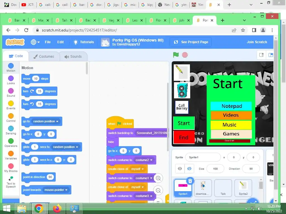Click the sprite x position field
Screen dimensions: 286x214
point(234,157)
